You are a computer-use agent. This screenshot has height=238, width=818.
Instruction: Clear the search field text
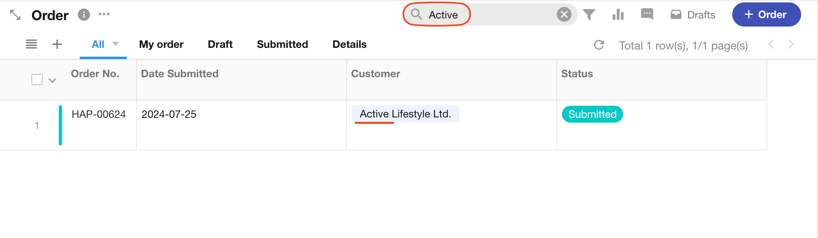tap(564, 15)
